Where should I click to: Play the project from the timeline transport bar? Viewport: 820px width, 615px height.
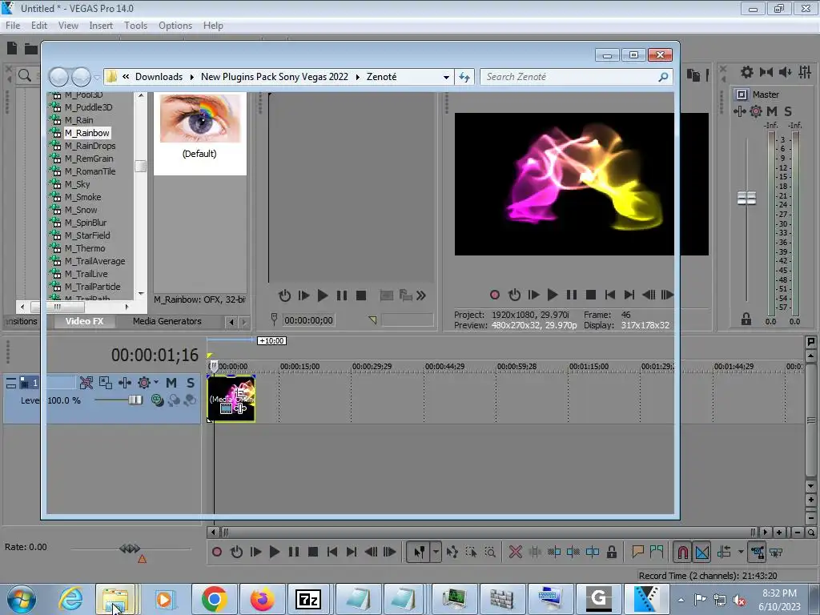click(274, 552)
